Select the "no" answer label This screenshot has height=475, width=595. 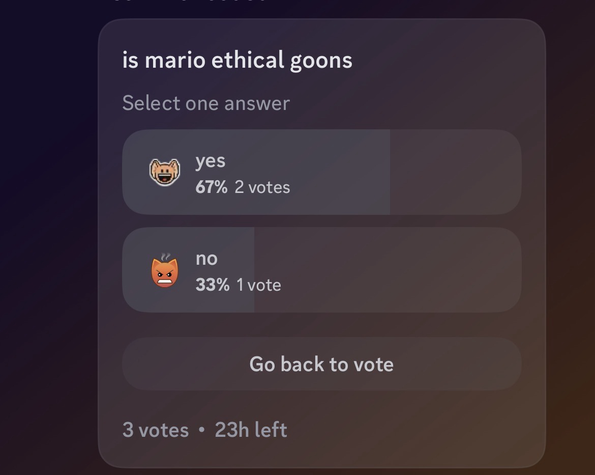coord(206,259)
